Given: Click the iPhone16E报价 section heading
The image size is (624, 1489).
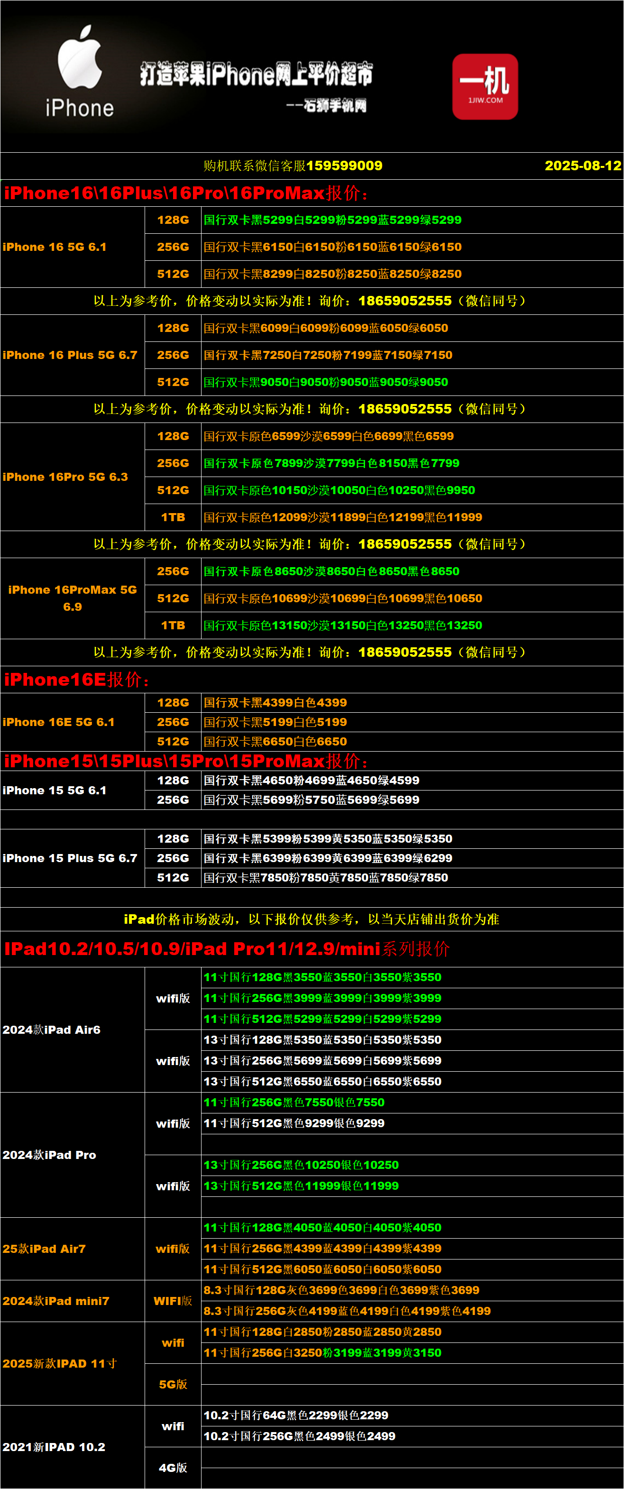Looking at the screenshot, I should (77, 680).
